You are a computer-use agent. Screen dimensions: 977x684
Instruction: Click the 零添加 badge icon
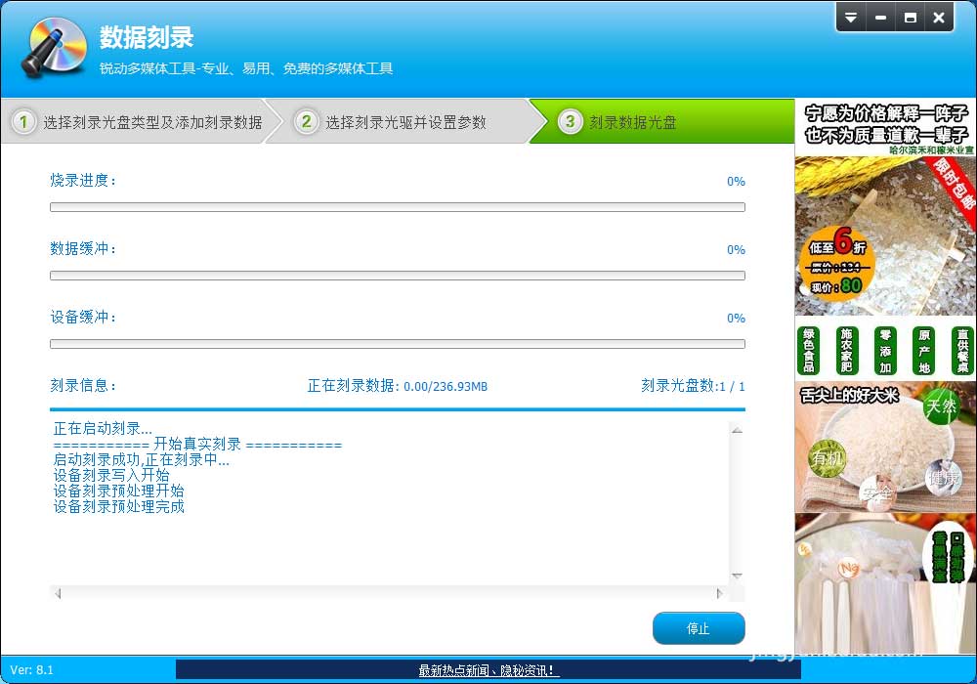(x=883, y=351)
